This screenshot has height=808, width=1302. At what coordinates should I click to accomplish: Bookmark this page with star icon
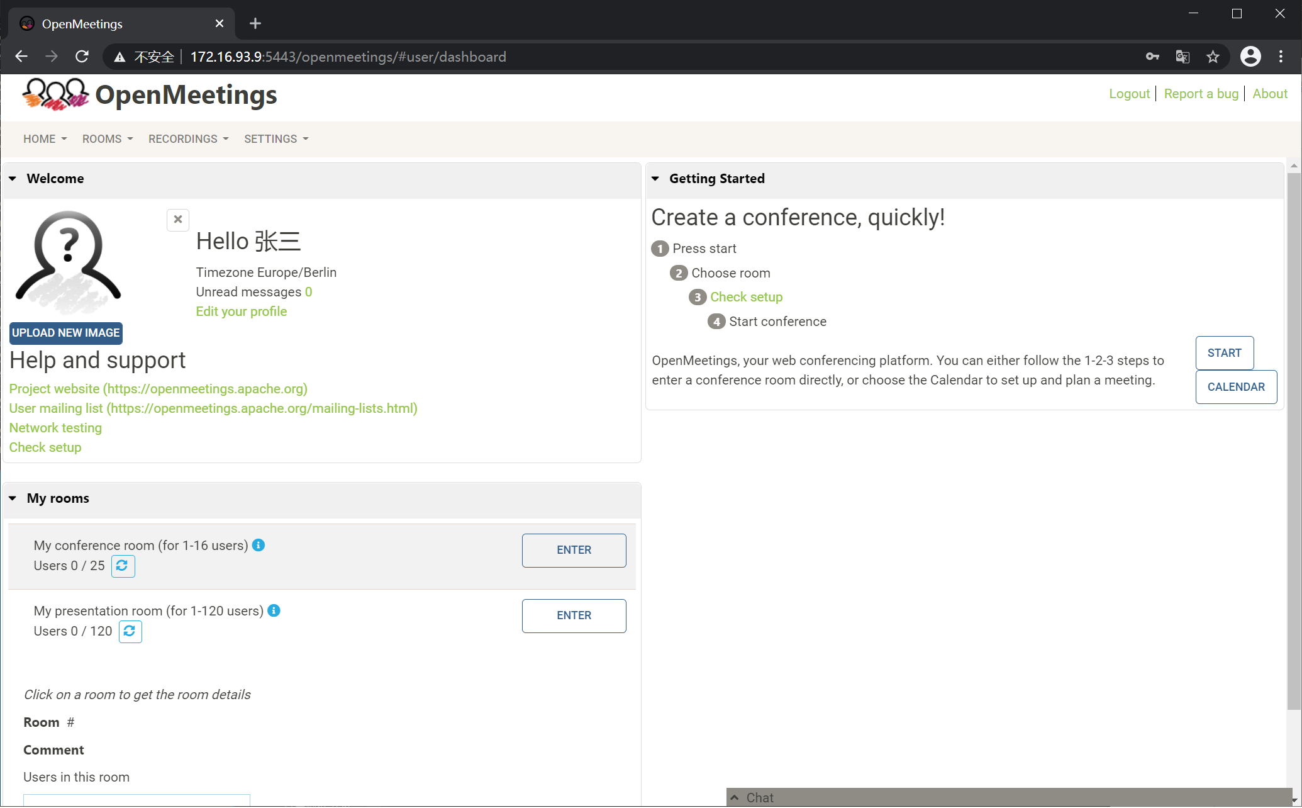[1213, 57]
